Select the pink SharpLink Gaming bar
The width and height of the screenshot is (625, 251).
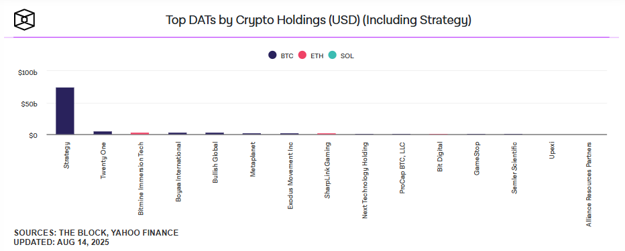327,134
